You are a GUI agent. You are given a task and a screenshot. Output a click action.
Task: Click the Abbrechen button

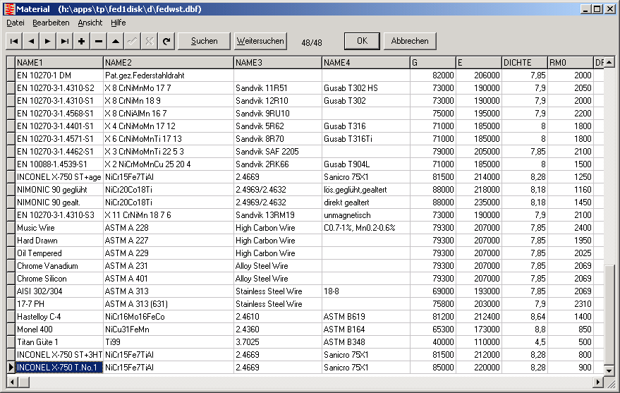(410, 41)
